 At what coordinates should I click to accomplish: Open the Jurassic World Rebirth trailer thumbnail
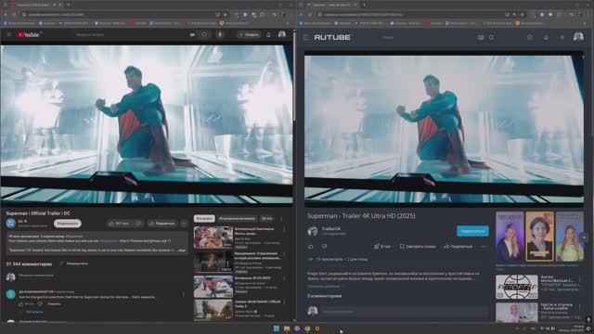(x=213, y=310)
